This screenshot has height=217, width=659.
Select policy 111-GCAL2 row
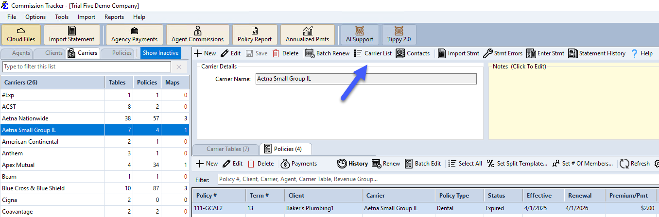pyautogui.click(x=425, y=208)
